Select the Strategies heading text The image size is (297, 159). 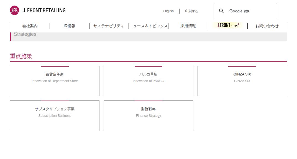25,34
